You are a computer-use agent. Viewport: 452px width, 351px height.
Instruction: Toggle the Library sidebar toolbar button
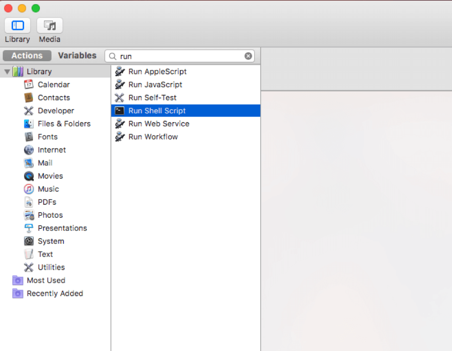coord(17,26)
